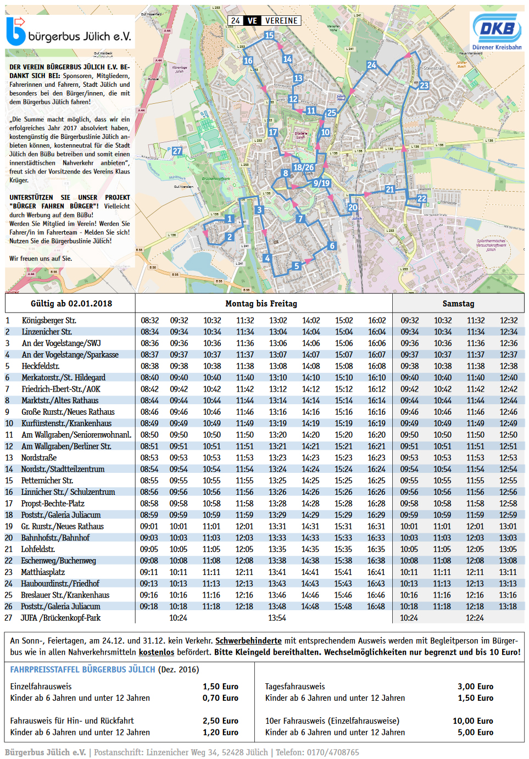Select stop marker 27 on the map
Image resolution: width=529 pixels, height=759 pixels.
click(x=177, y=150)
